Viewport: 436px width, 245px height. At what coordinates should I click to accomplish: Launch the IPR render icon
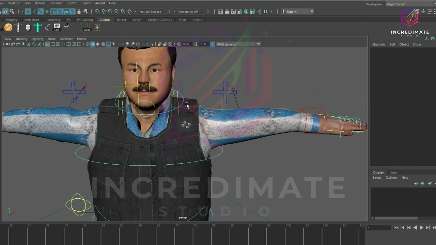tap(234, 11)
